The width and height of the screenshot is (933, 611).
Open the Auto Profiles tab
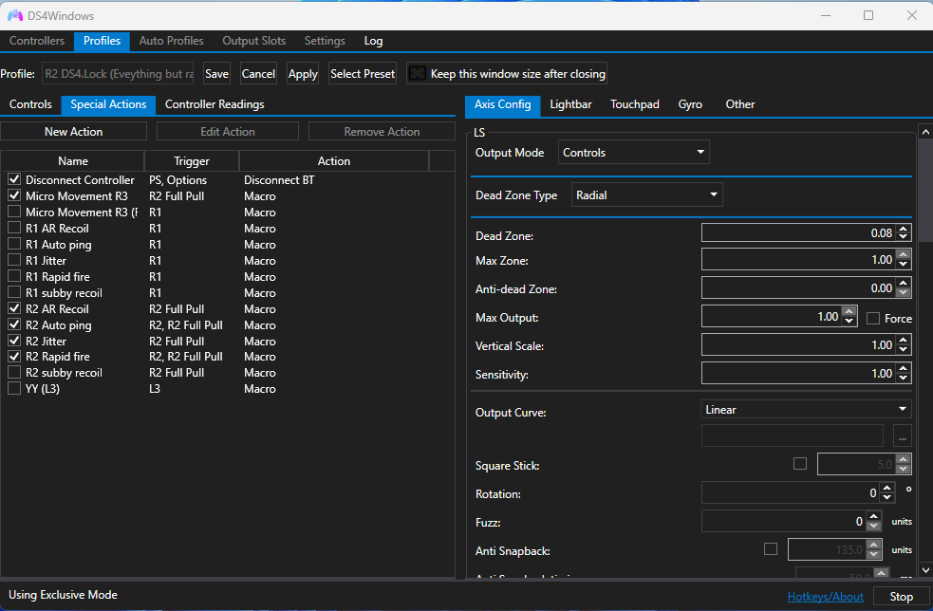[172, 41]
